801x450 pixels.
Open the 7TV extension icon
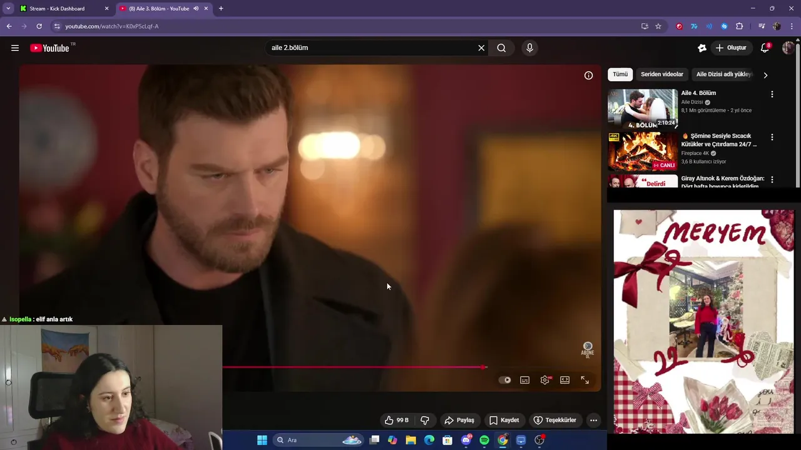(694, 26)
